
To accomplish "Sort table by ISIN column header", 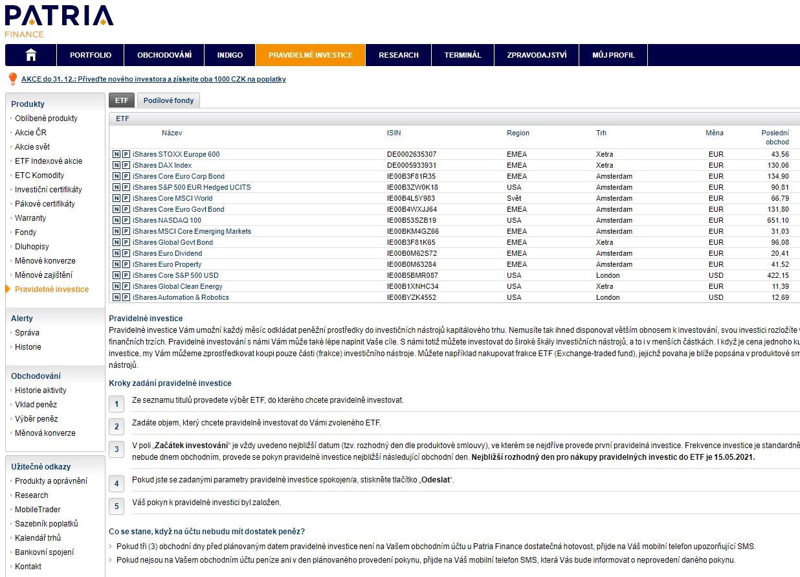I will coord(394,133).
